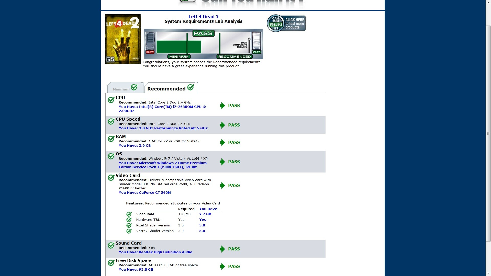Click the checkmark icon next to Video RAM
This screenshot has width=491, height=276.
tap(129, 214)
